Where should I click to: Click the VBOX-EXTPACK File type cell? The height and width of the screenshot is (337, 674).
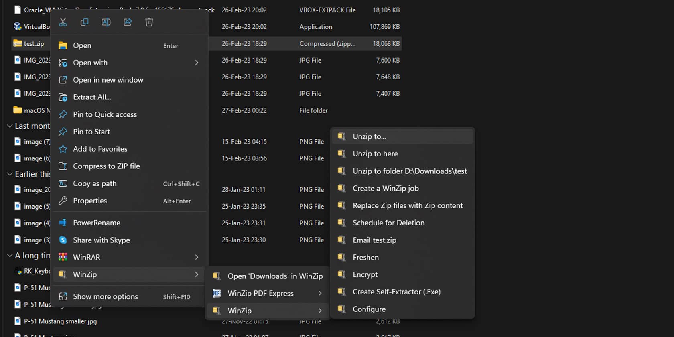[327, 10]
